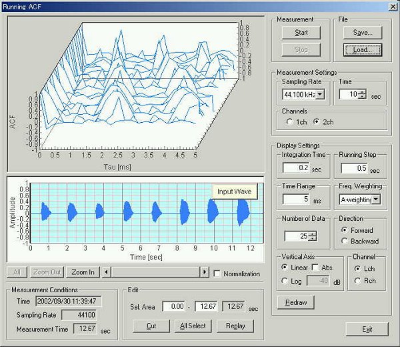Viewport: 400px width, 347px height.
Task: Enable the Normalization checkbox
Action: pos(217,273)
